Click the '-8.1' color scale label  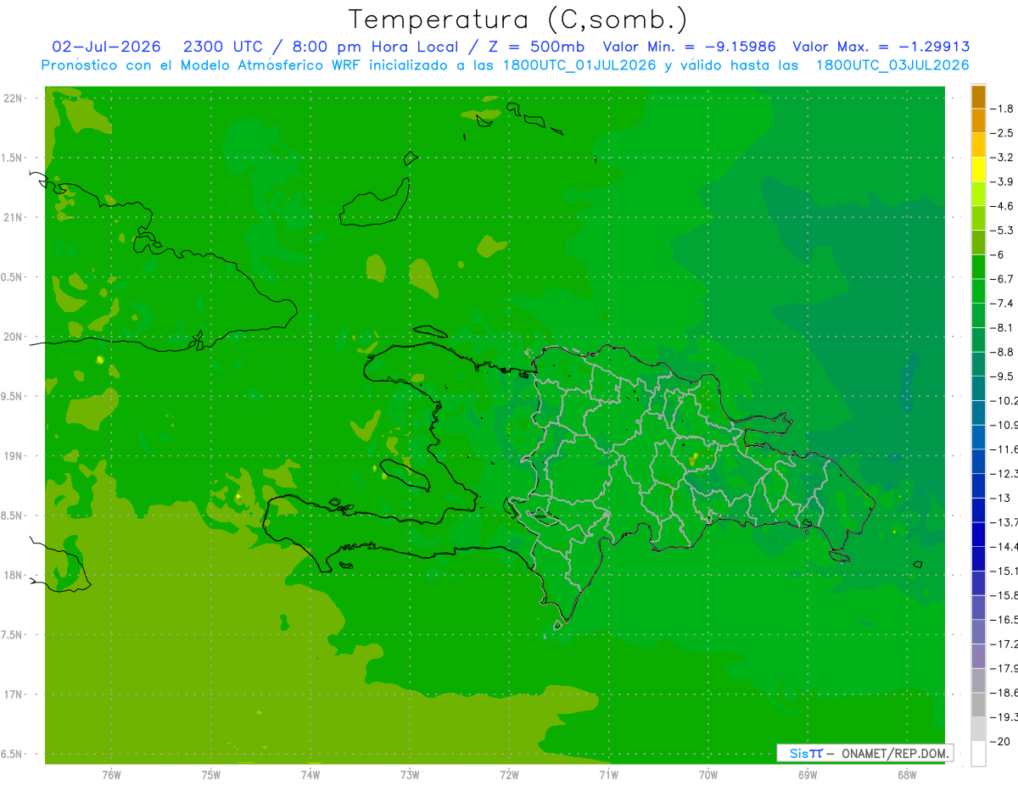pos(1002,328)
